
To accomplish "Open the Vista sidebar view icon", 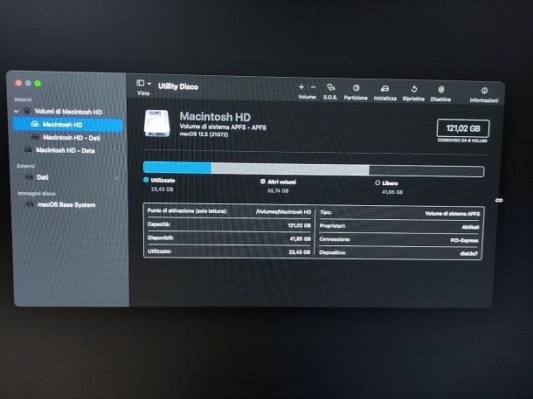I will tap(141, 83).
